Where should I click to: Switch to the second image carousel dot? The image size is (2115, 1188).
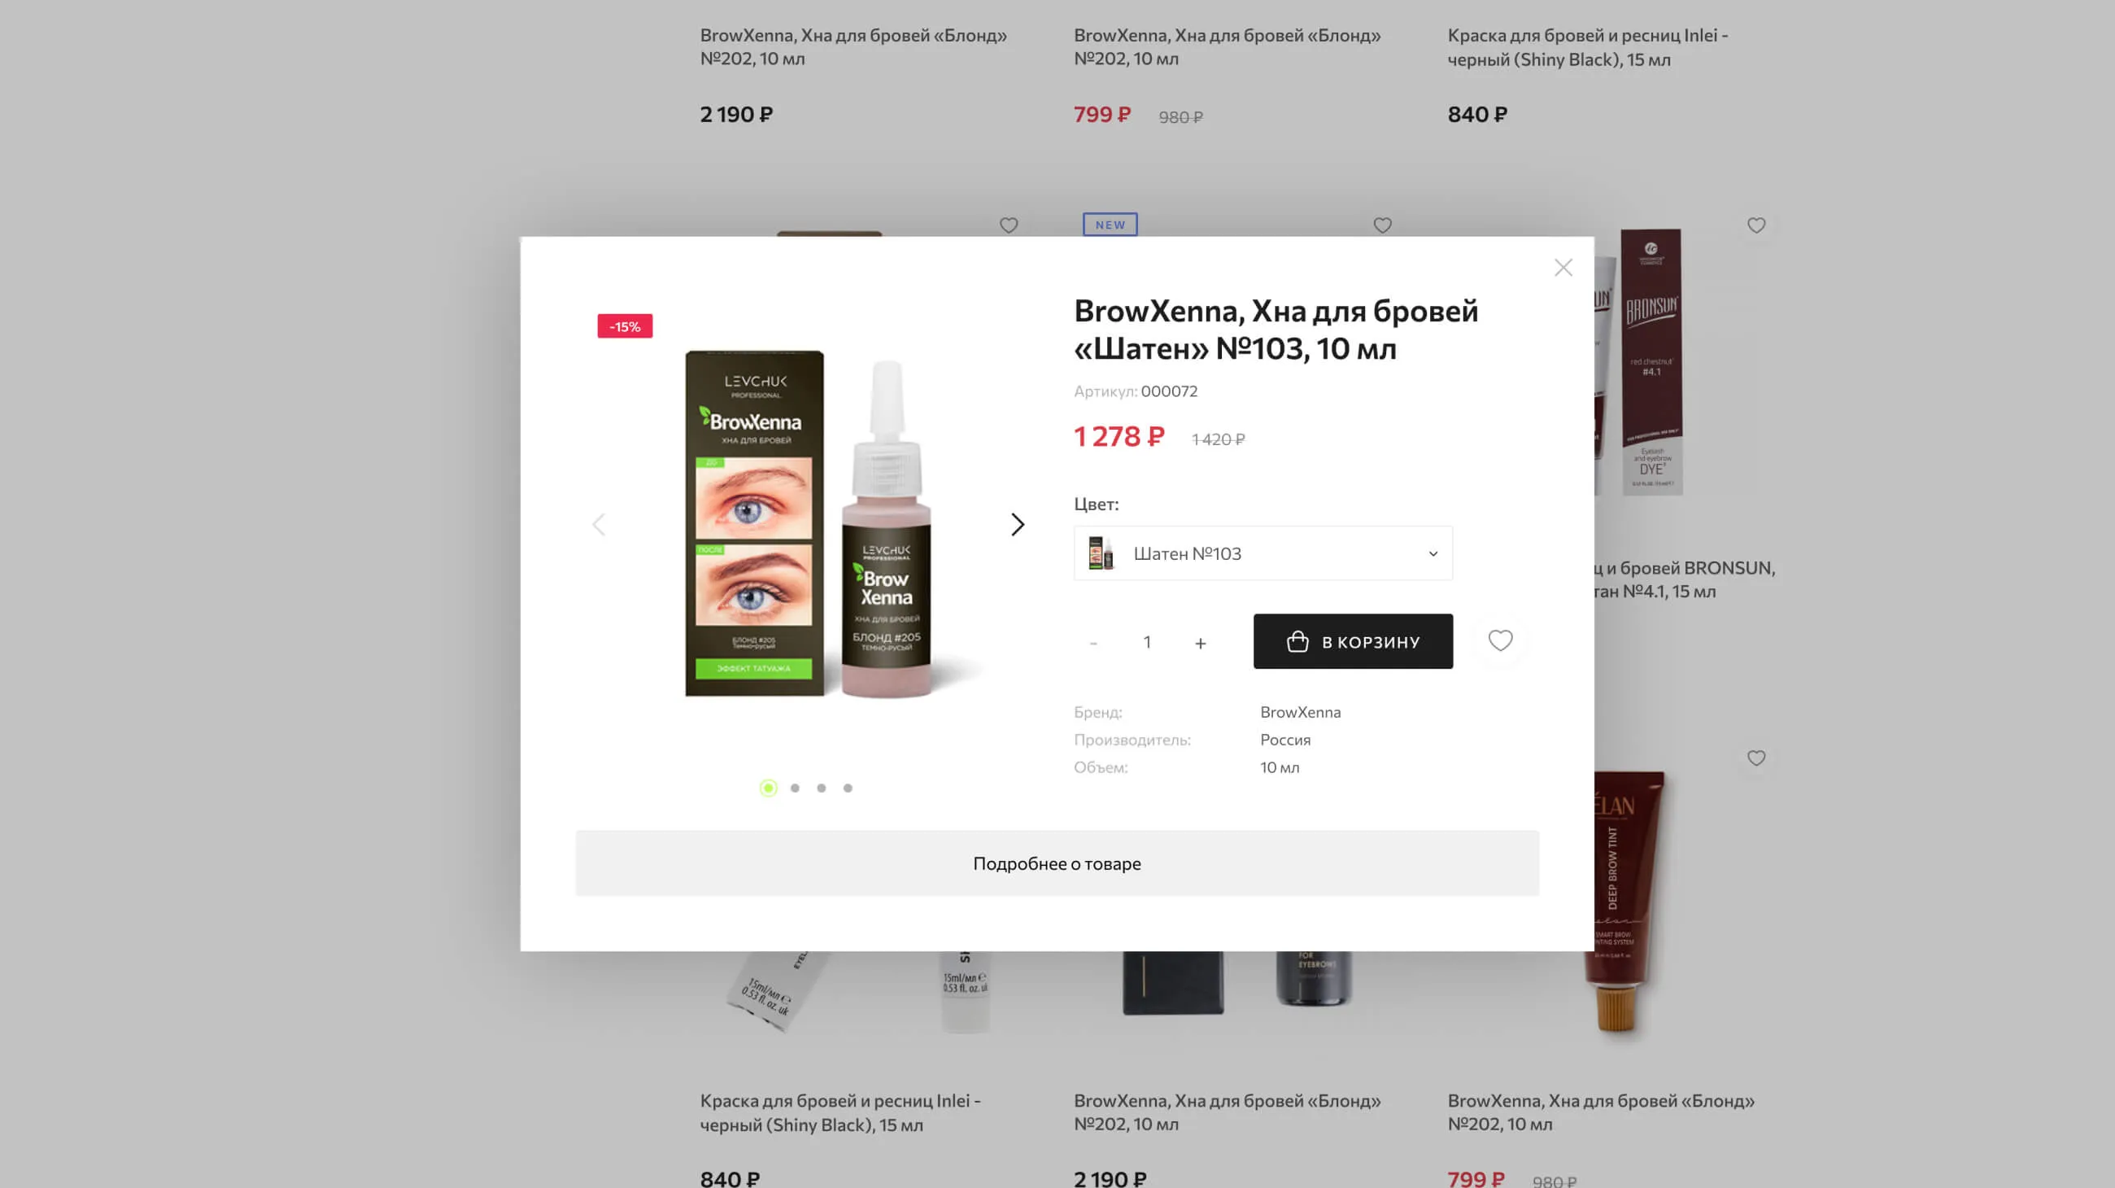795,788
